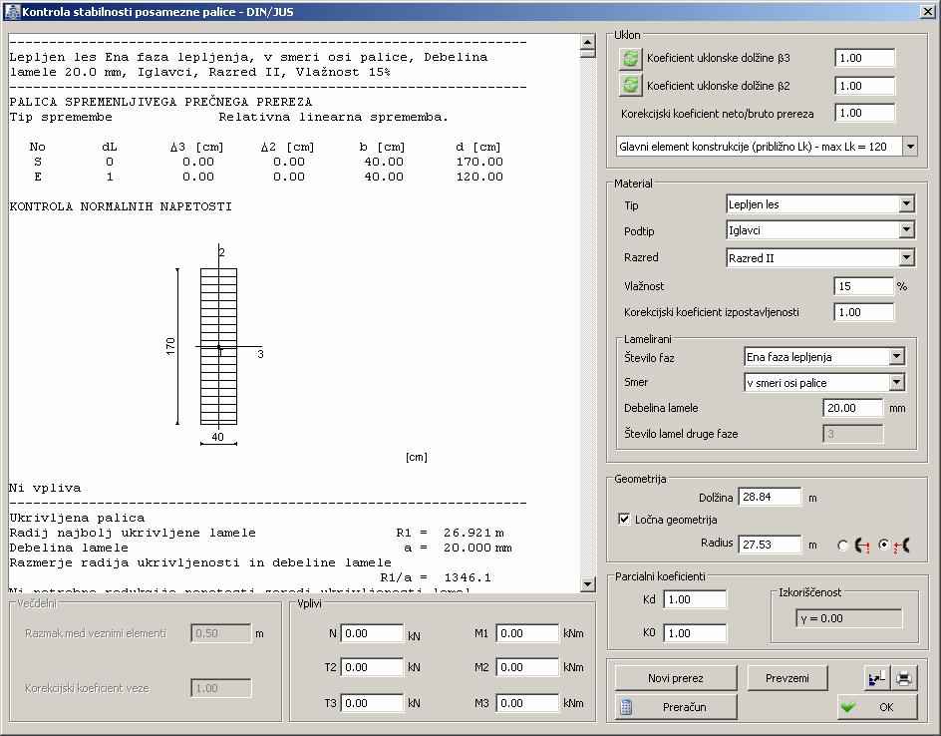This screenshot has width=941, height=736.
Task: Click the M3 moment input field
Action: click(x=527, y=702)
